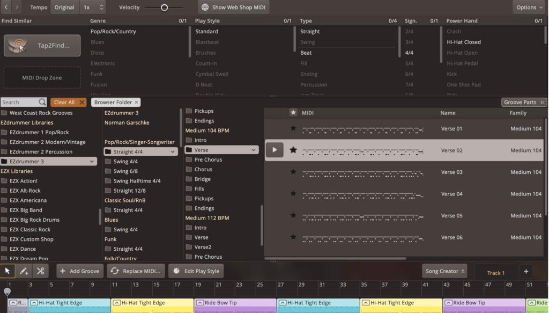Select the Verse 01 groove row
The height and width of the screenshot is (313, 549).
(404, 128)
